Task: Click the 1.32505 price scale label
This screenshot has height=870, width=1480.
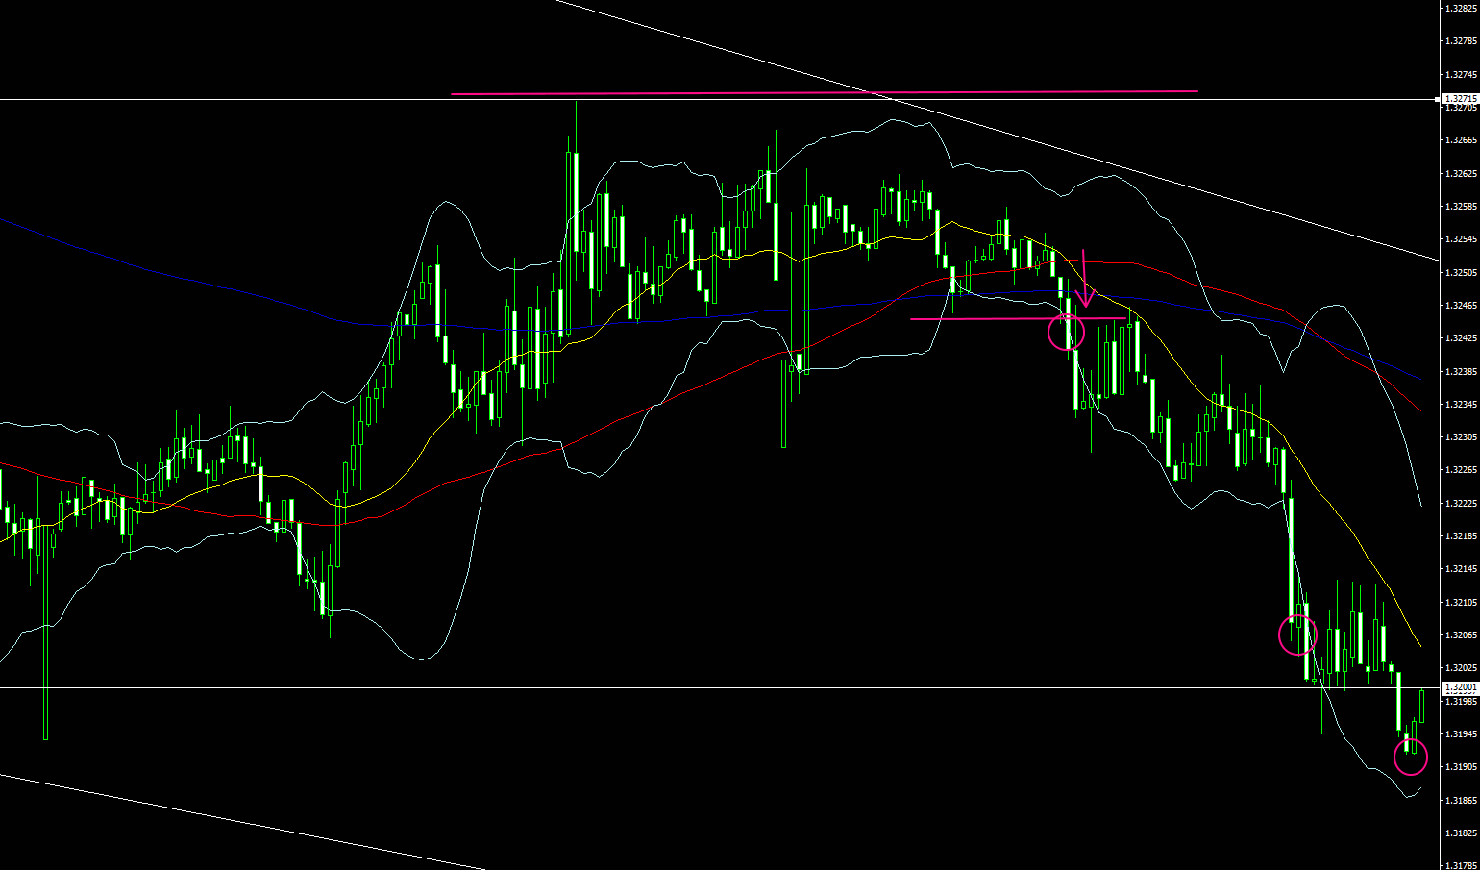Action: pyautogui.click(x=1461, y=273)
